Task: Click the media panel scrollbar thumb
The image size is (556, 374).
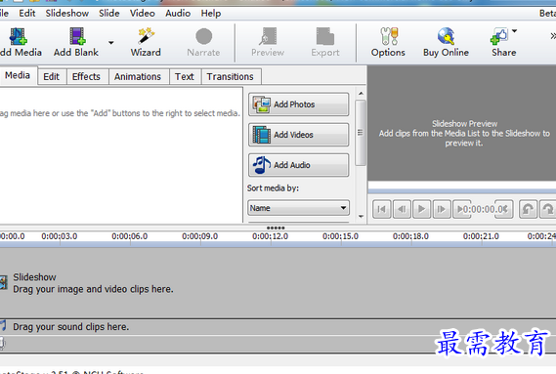Action: coord(361,133)
